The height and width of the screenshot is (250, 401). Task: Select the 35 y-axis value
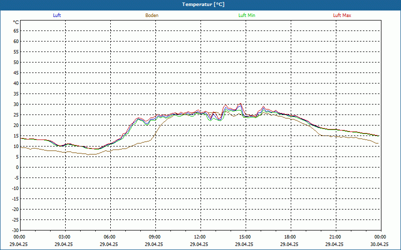click(x=16, y=94)
